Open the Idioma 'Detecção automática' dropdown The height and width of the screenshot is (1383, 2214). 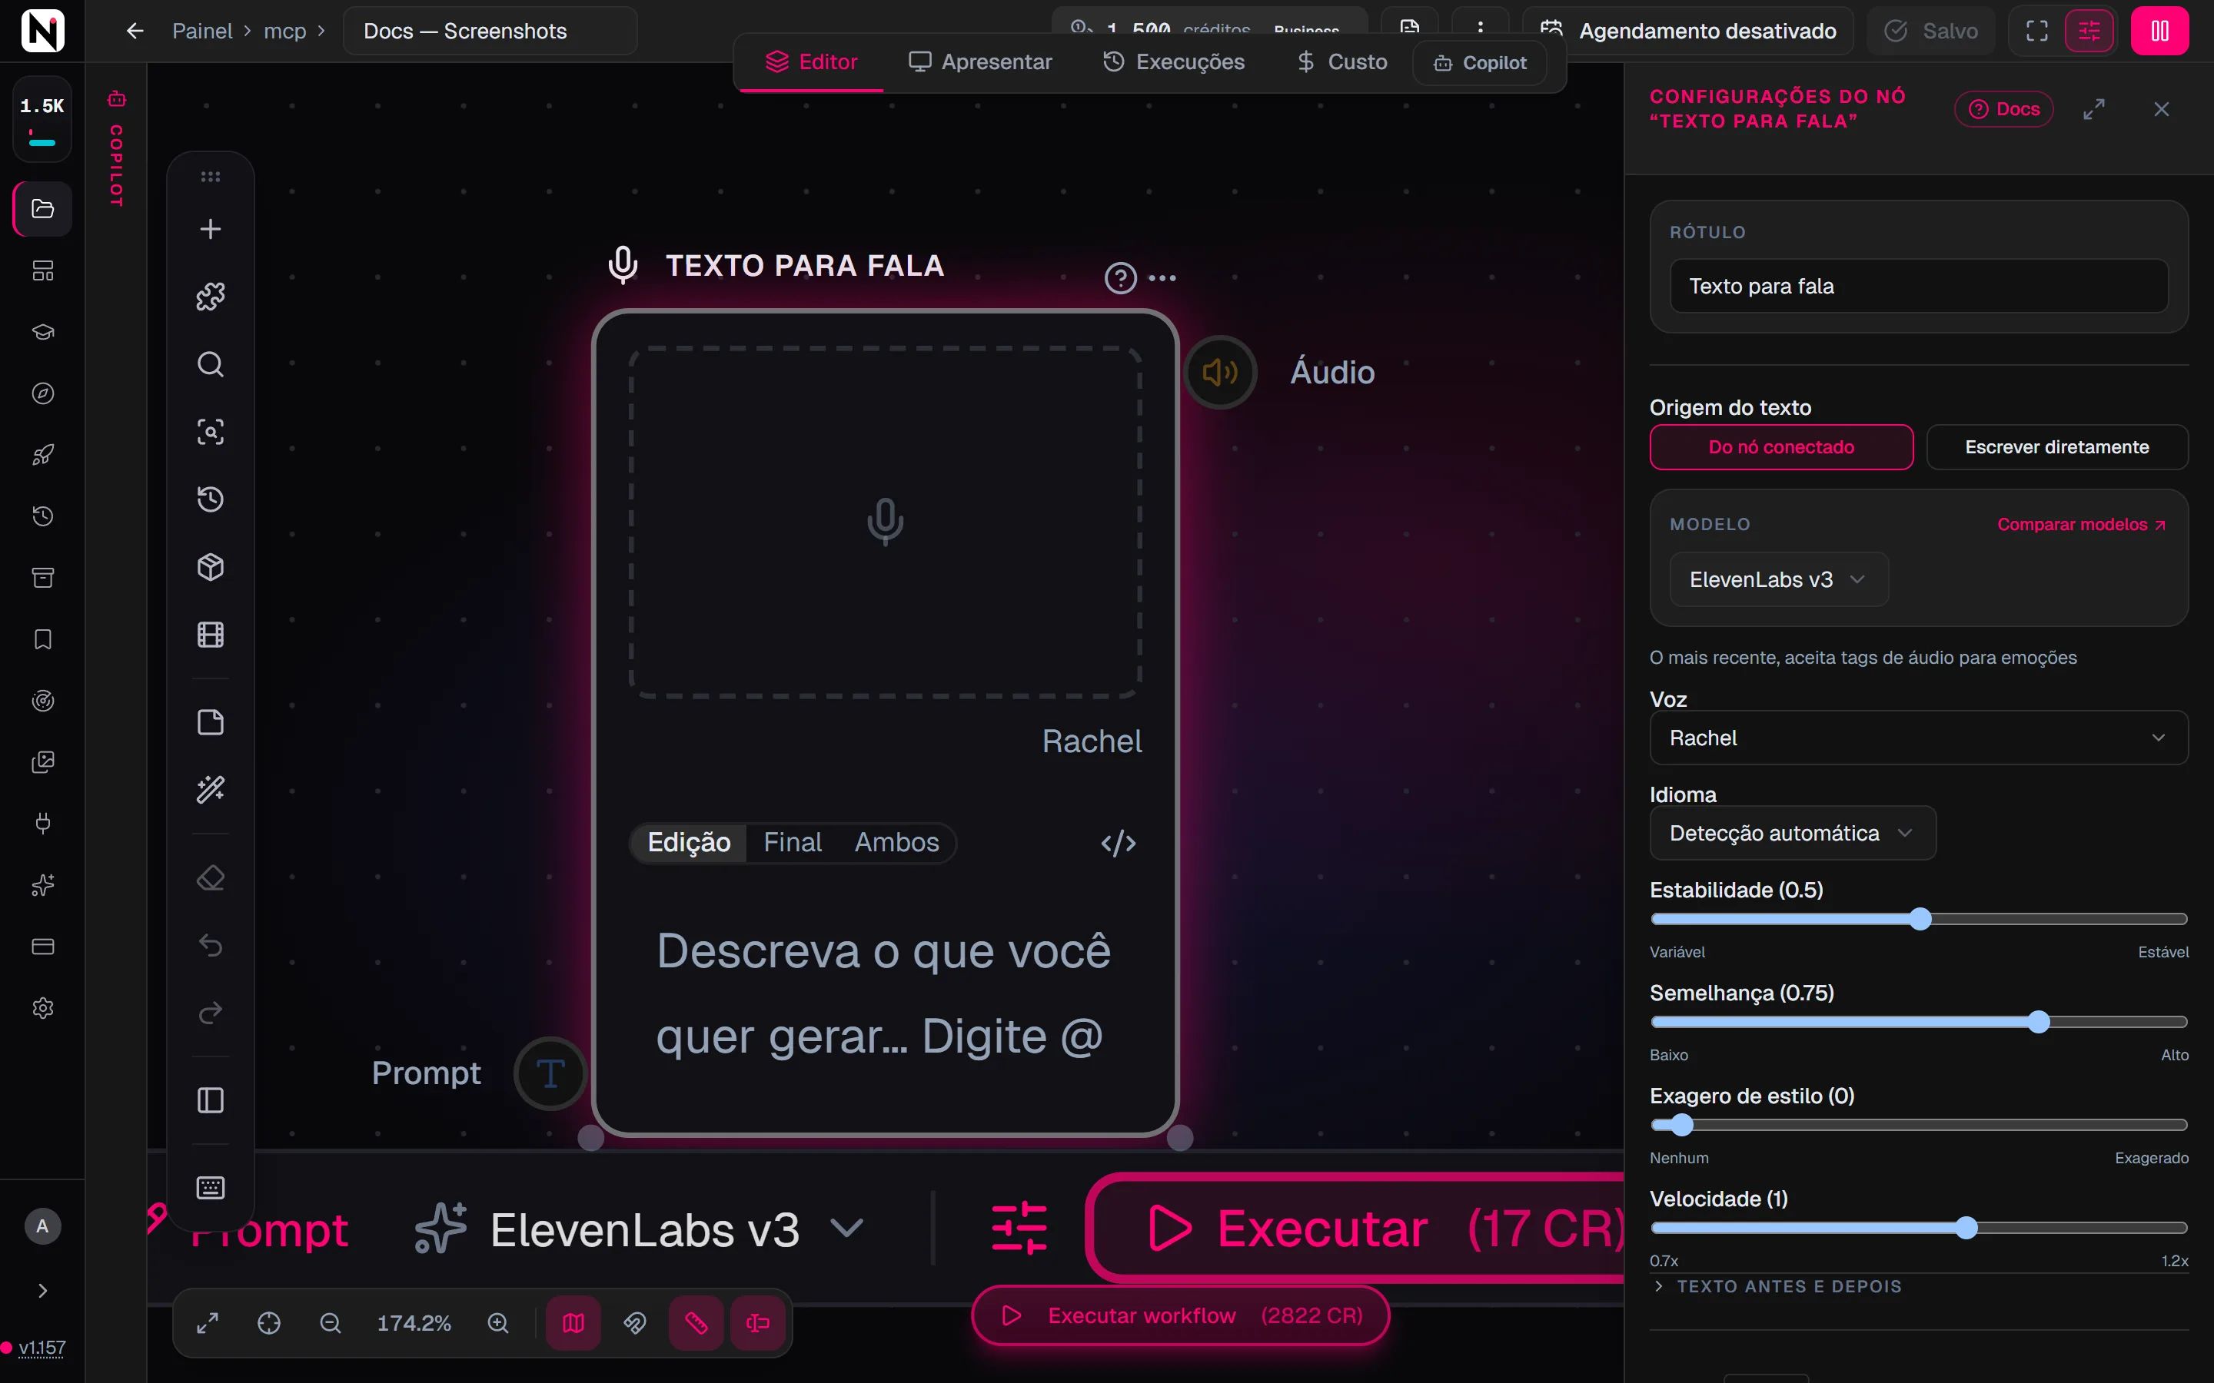point(1792,834)
